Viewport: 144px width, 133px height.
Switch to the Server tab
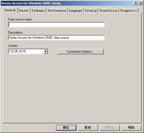click(24, 10)
